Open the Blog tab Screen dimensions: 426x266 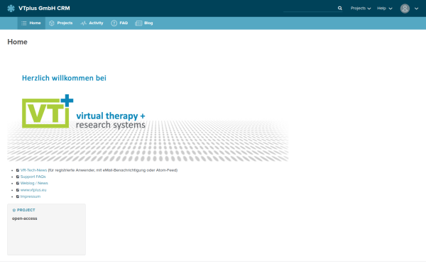[144, 23]
